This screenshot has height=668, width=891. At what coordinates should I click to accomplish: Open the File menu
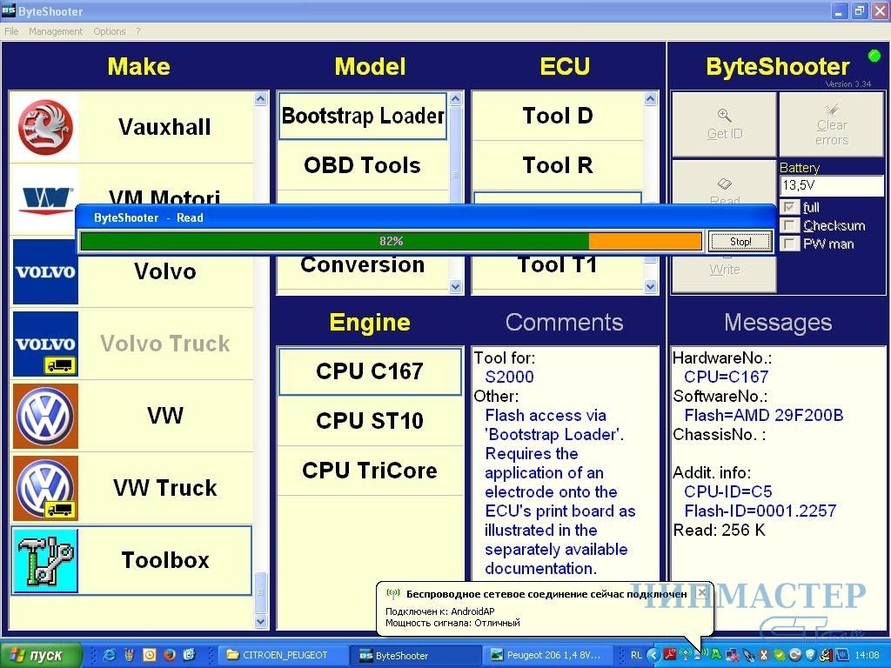pos(11,31)
